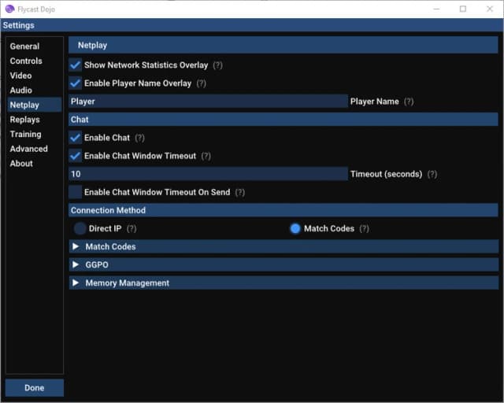The image size is (504, 403).
Task: Expand the GGPO section
Action: pos(283,264)
